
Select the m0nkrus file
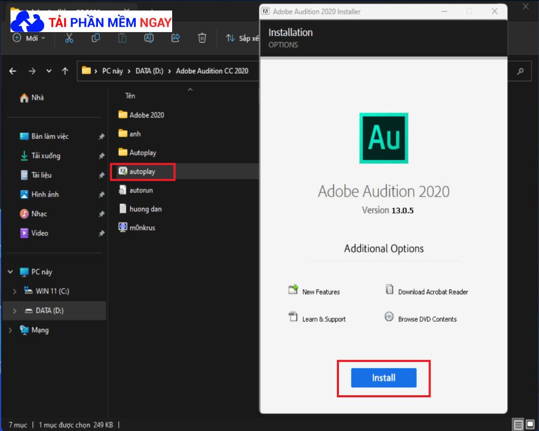point(137,227)
